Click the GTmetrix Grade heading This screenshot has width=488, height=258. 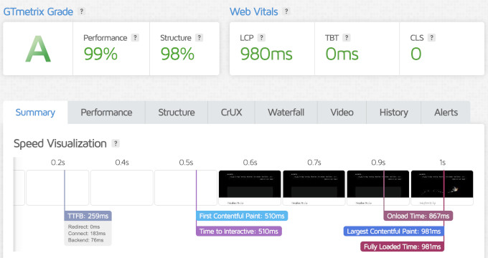click(x=38, y=11)
